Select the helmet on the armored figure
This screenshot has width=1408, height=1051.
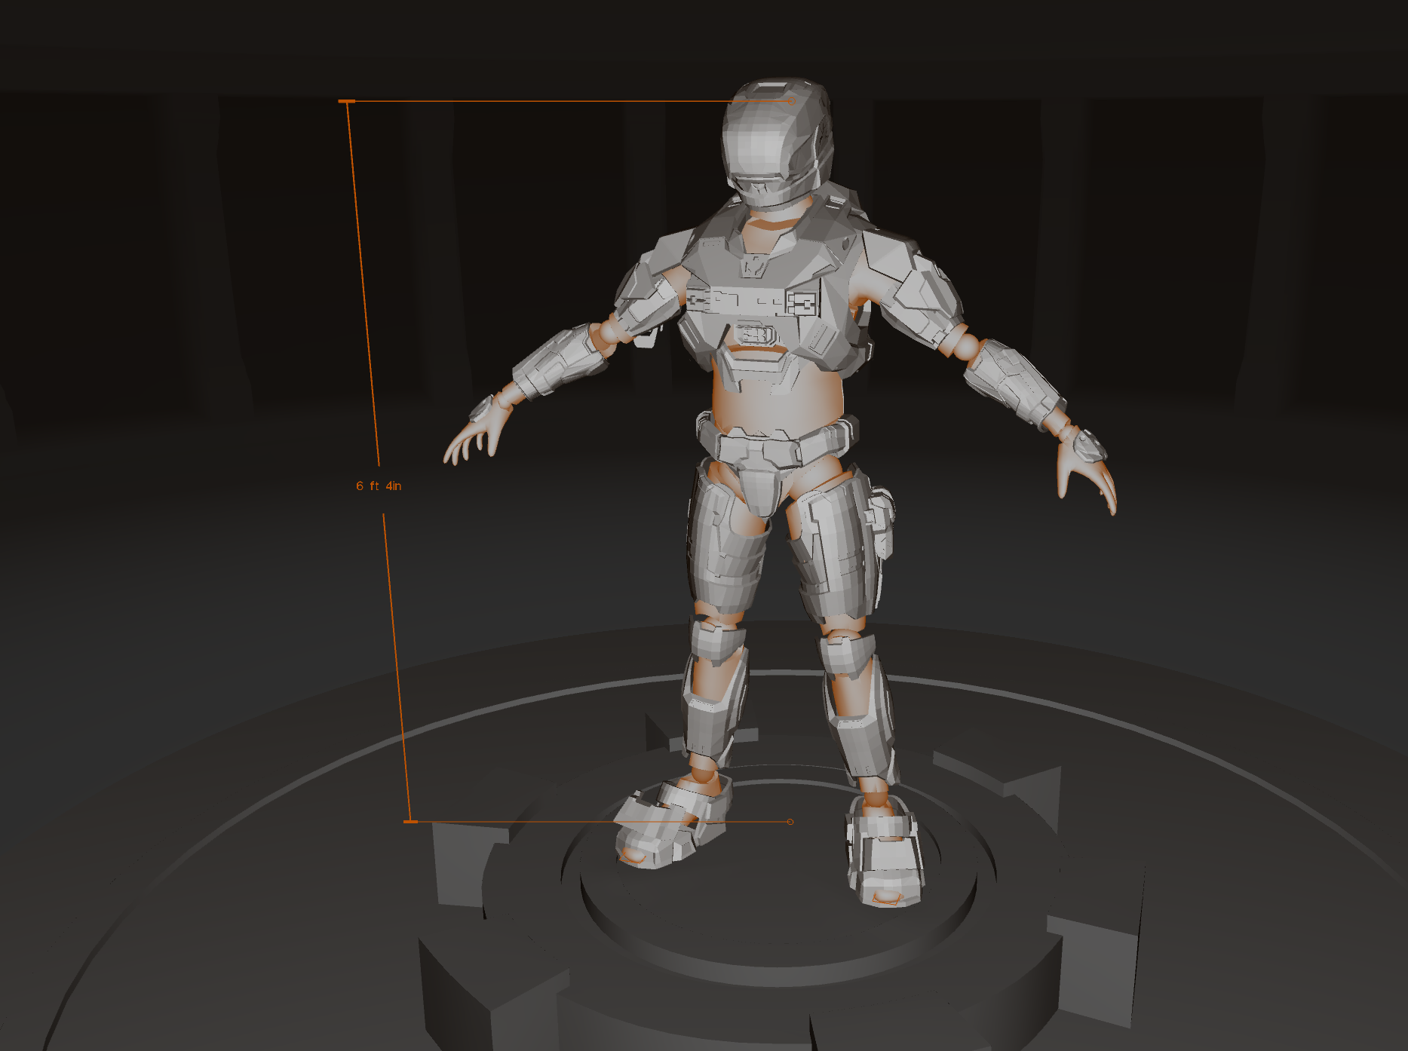[777, 142]
